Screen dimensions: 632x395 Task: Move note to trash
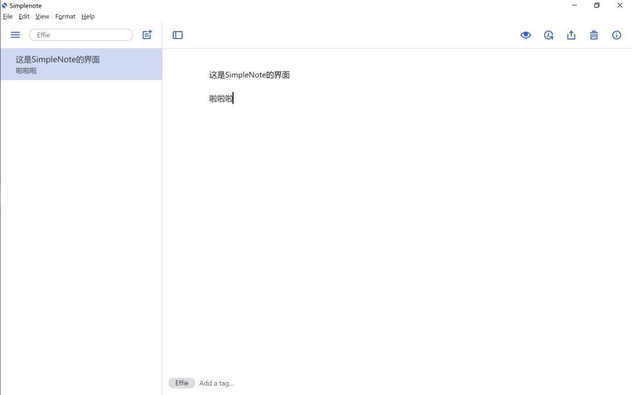click(x=594, y=35)
